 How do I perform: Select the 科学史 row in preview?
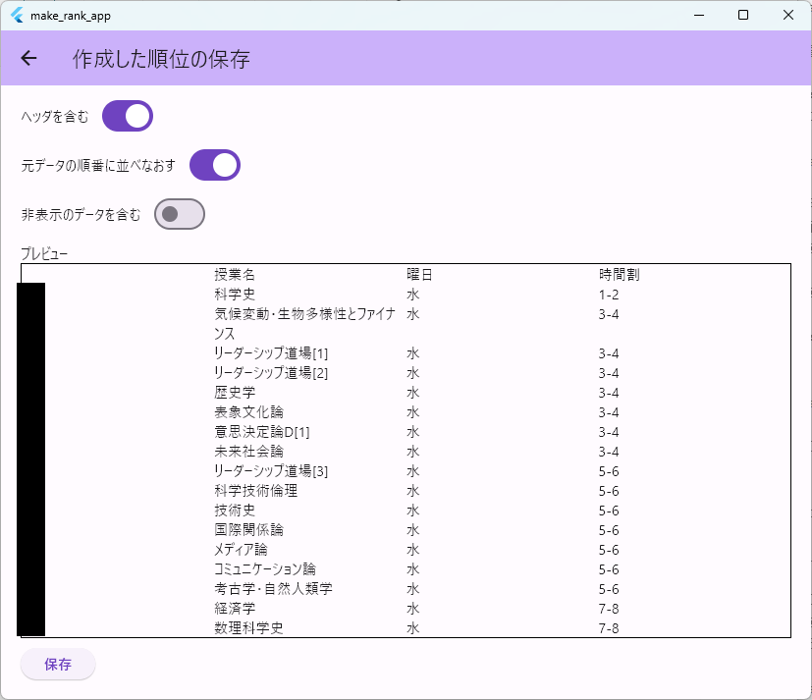235,295
